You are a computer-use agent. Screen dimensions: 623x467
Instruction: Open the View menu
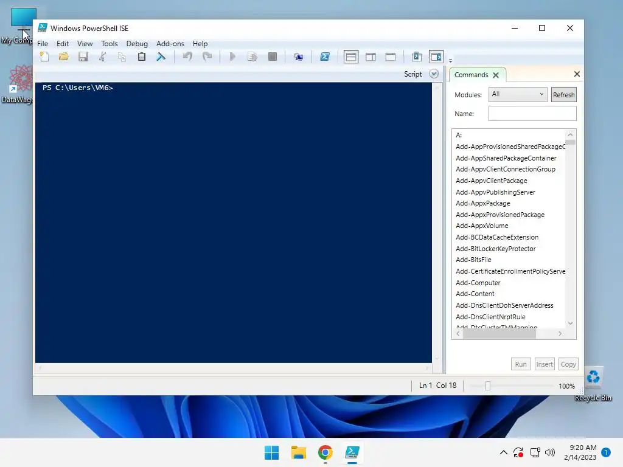(x=85, y=44)
